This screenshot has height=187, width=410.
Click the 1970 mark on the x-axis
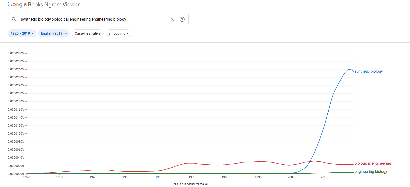(x=192, y=177)
